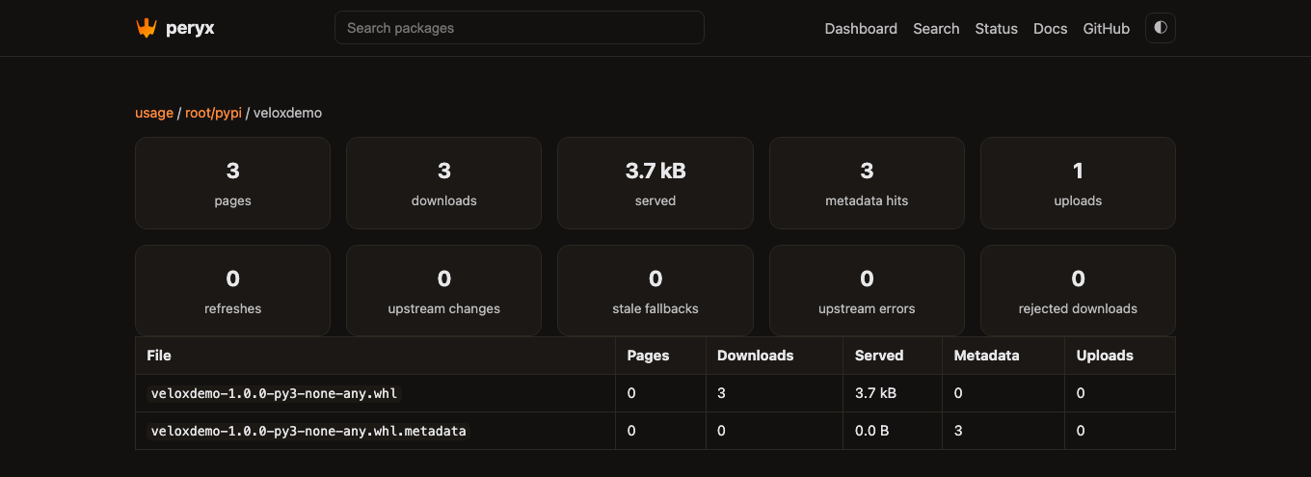The width and height of the screenshot is (1311, 477).
Task: Select the veloxdemo breadcrumb text
Action: point(287,113)
